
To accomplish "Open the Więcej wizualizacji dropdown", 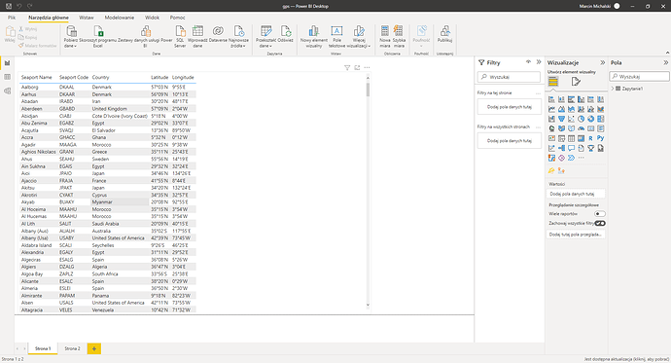I will point(359,36).
